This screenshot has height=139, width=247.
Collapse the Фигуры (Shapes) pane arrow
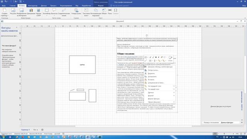point(17,28)
